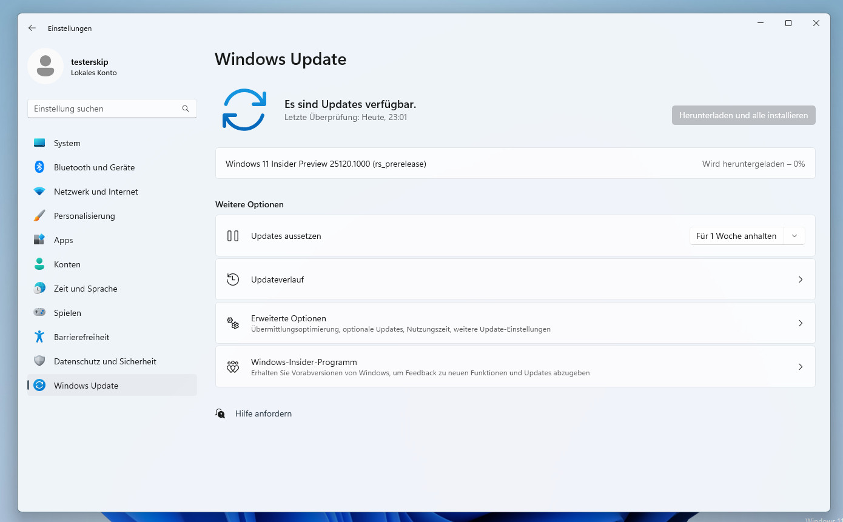843x522 pixels.
Task: Click the back arrow next to Einstellungen
Action: pyautogui.click(x=32, y=28)
